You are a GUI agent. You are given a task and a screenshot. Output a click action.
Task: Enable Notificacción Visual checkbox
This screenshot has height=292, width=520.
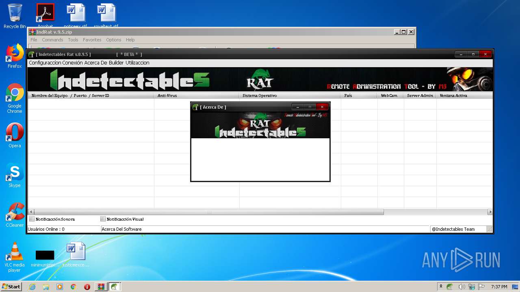coord(103,219)
